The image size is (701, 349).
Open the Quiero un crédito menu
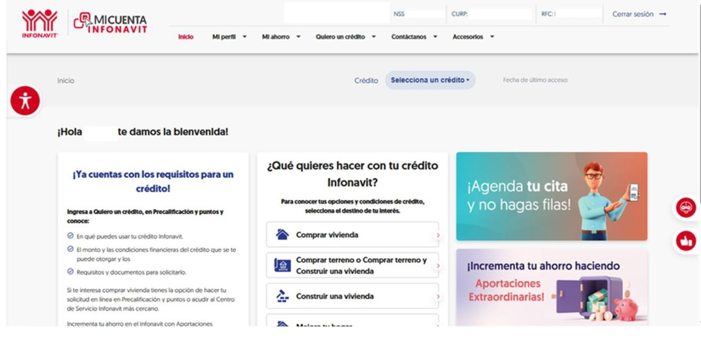346,37
